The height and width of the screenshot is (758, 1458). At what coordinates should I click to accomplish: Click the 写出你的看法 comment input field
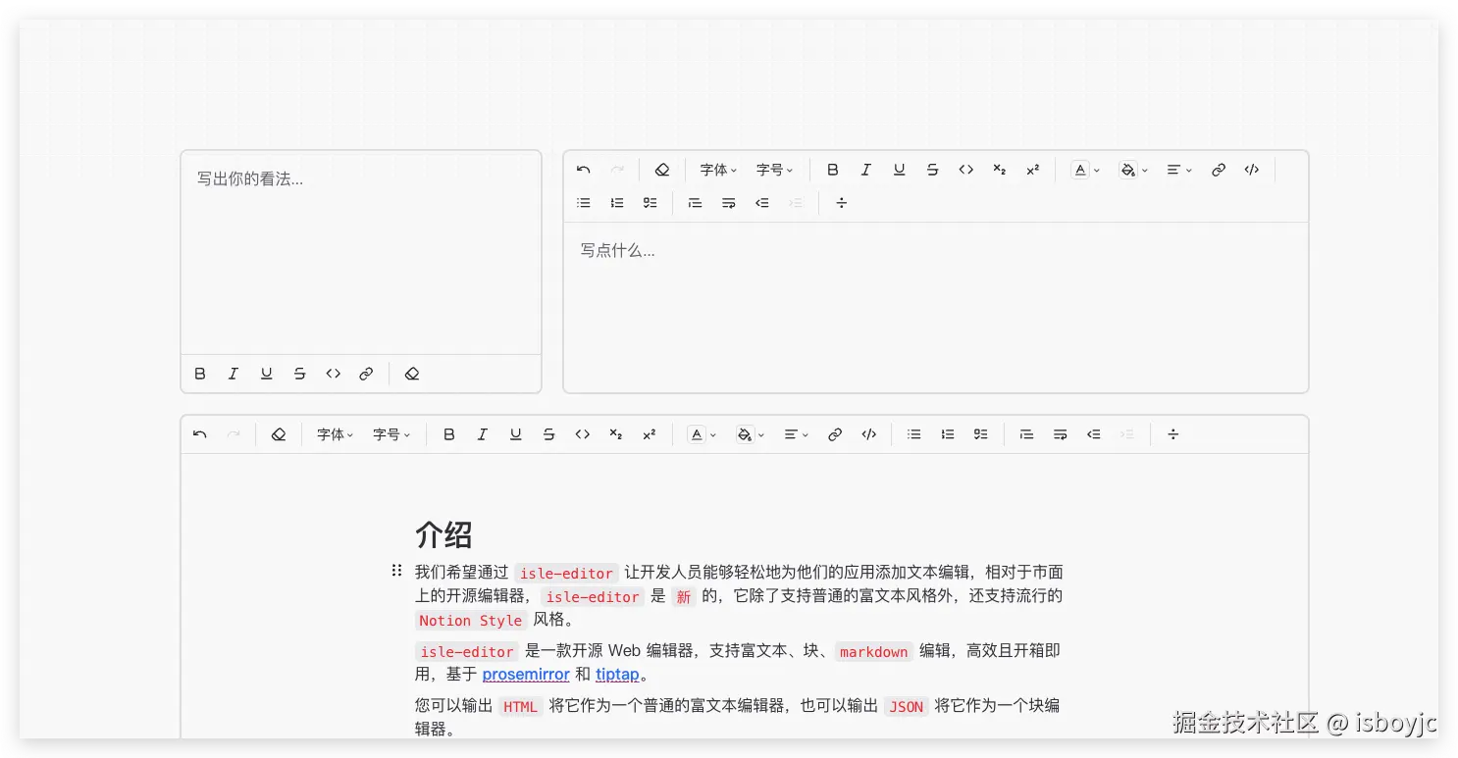(361, 250)
